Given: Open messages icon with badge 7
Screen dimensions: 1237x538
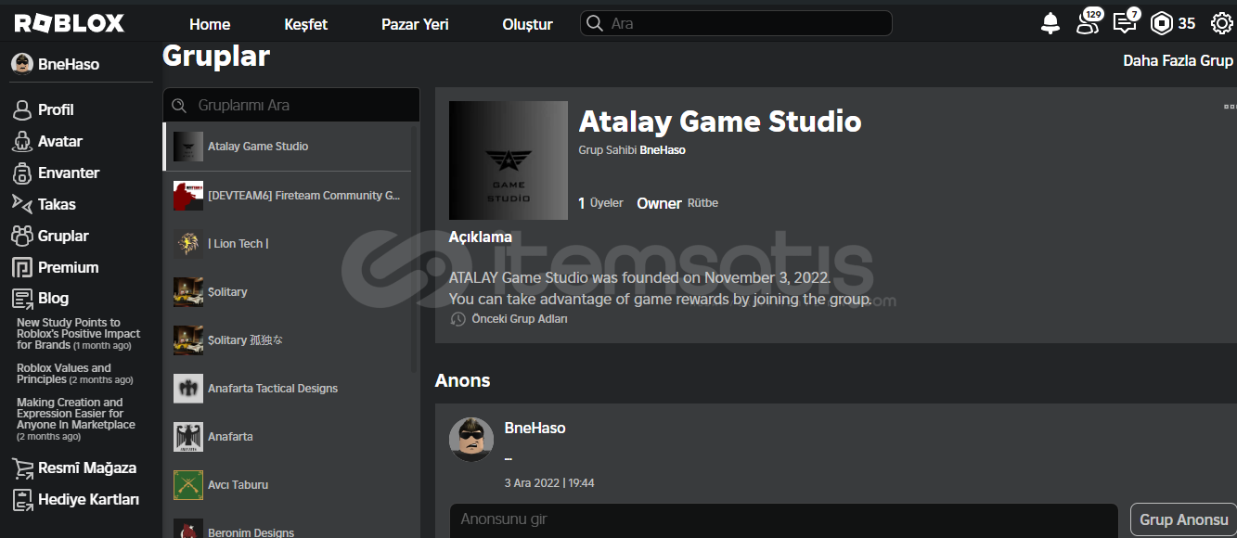Looking at the screenshot, I should pyautogui.click(x=1126, y=22).
